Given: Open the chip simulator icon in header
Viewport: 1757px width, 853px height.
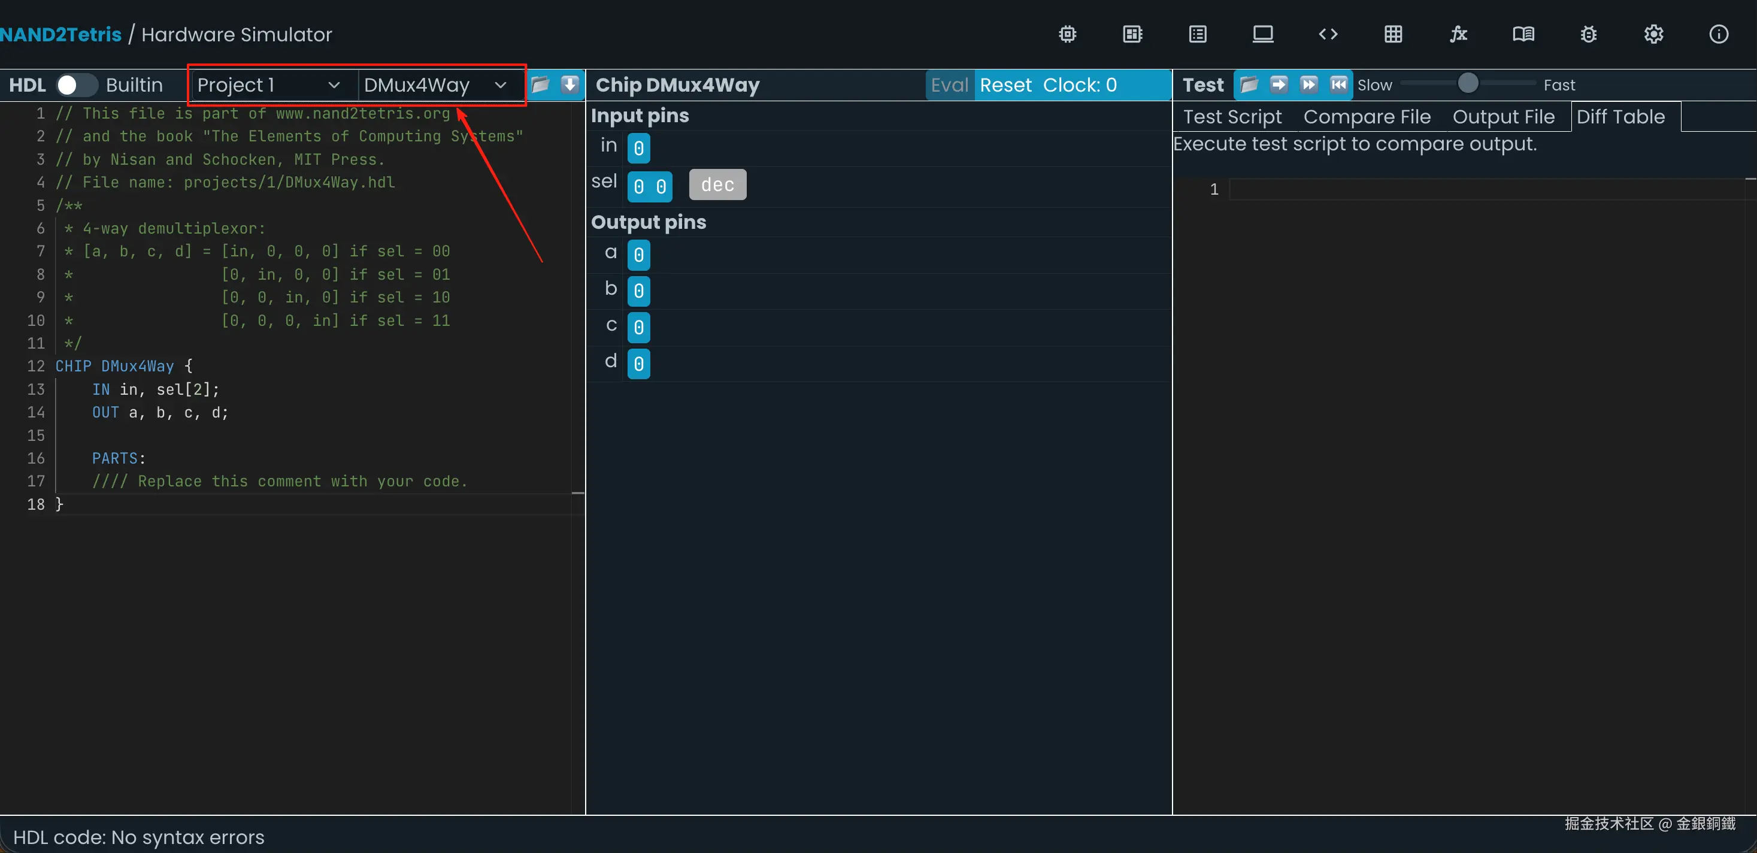Looking at the screenshot, I should (1067, 34).
